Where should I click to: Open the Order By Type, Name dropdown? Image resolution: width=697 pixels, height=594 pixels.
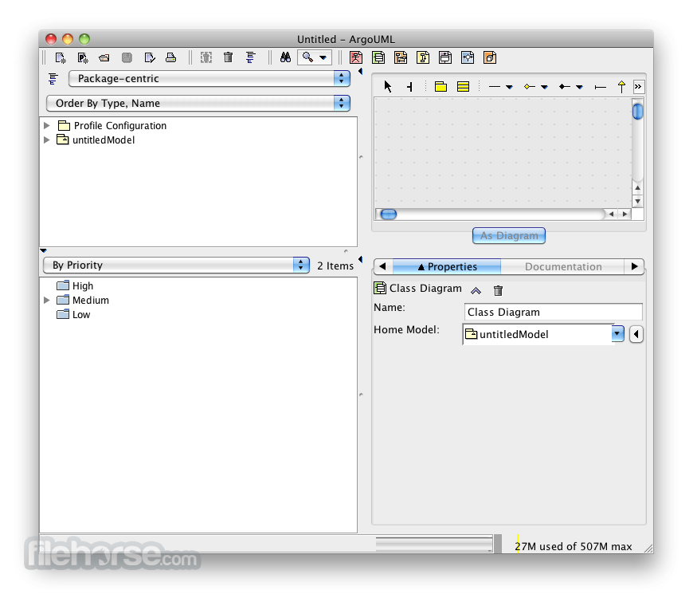point(198,103)
